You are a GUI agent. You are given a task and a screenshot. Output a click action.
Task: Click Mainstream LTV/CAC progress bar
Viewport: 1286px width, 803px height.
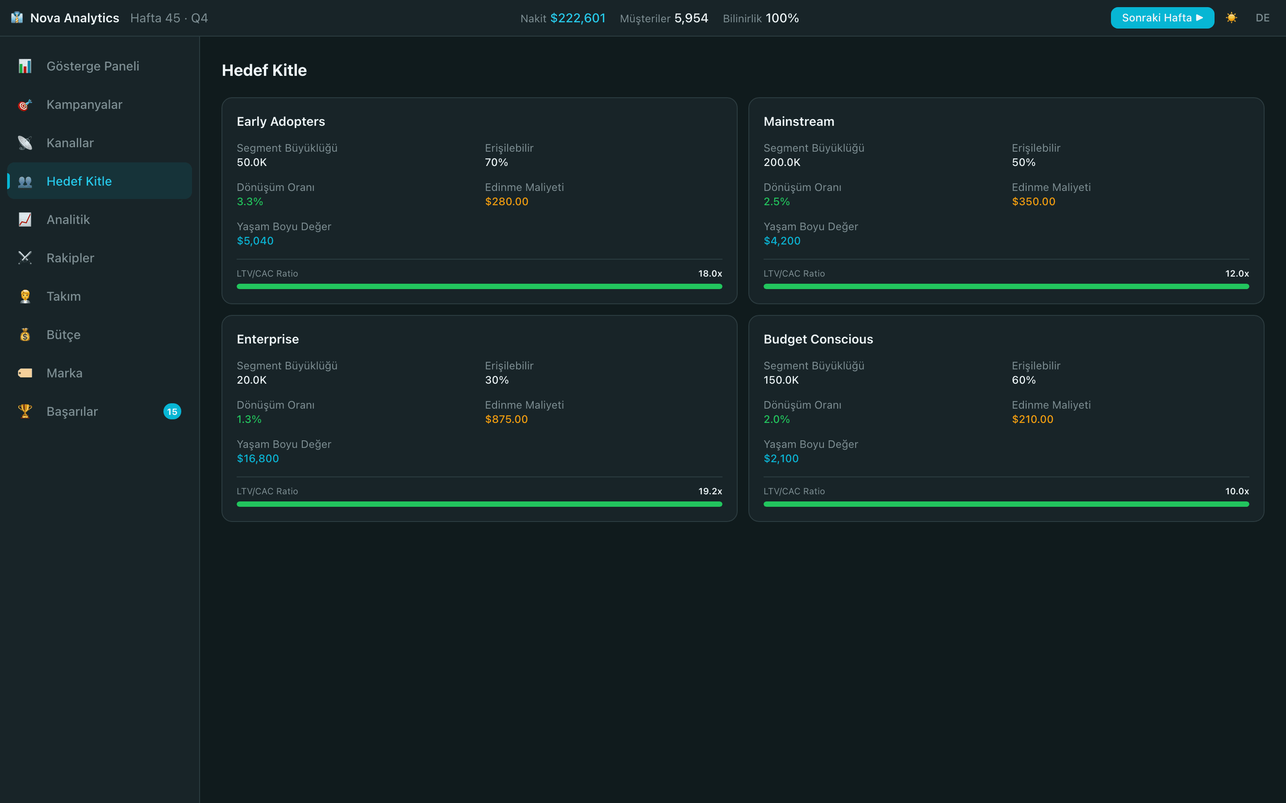coord(1006,286)
